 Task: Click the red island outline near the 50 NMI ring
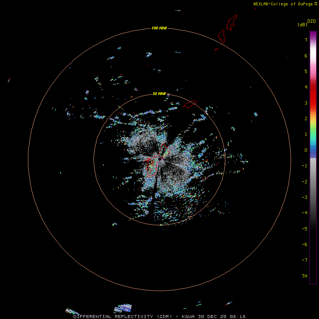pos(190,104)
